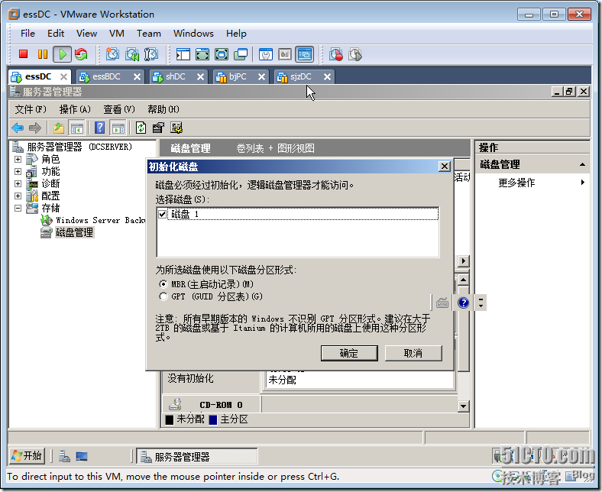Enter full screen mode icon
The height and width of the screenshot is (492, 602).
coord(222,54)
